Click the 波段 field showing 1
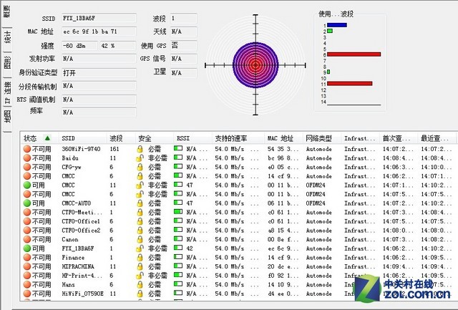This screenshot has height=310, width=458. pos(184,18)
